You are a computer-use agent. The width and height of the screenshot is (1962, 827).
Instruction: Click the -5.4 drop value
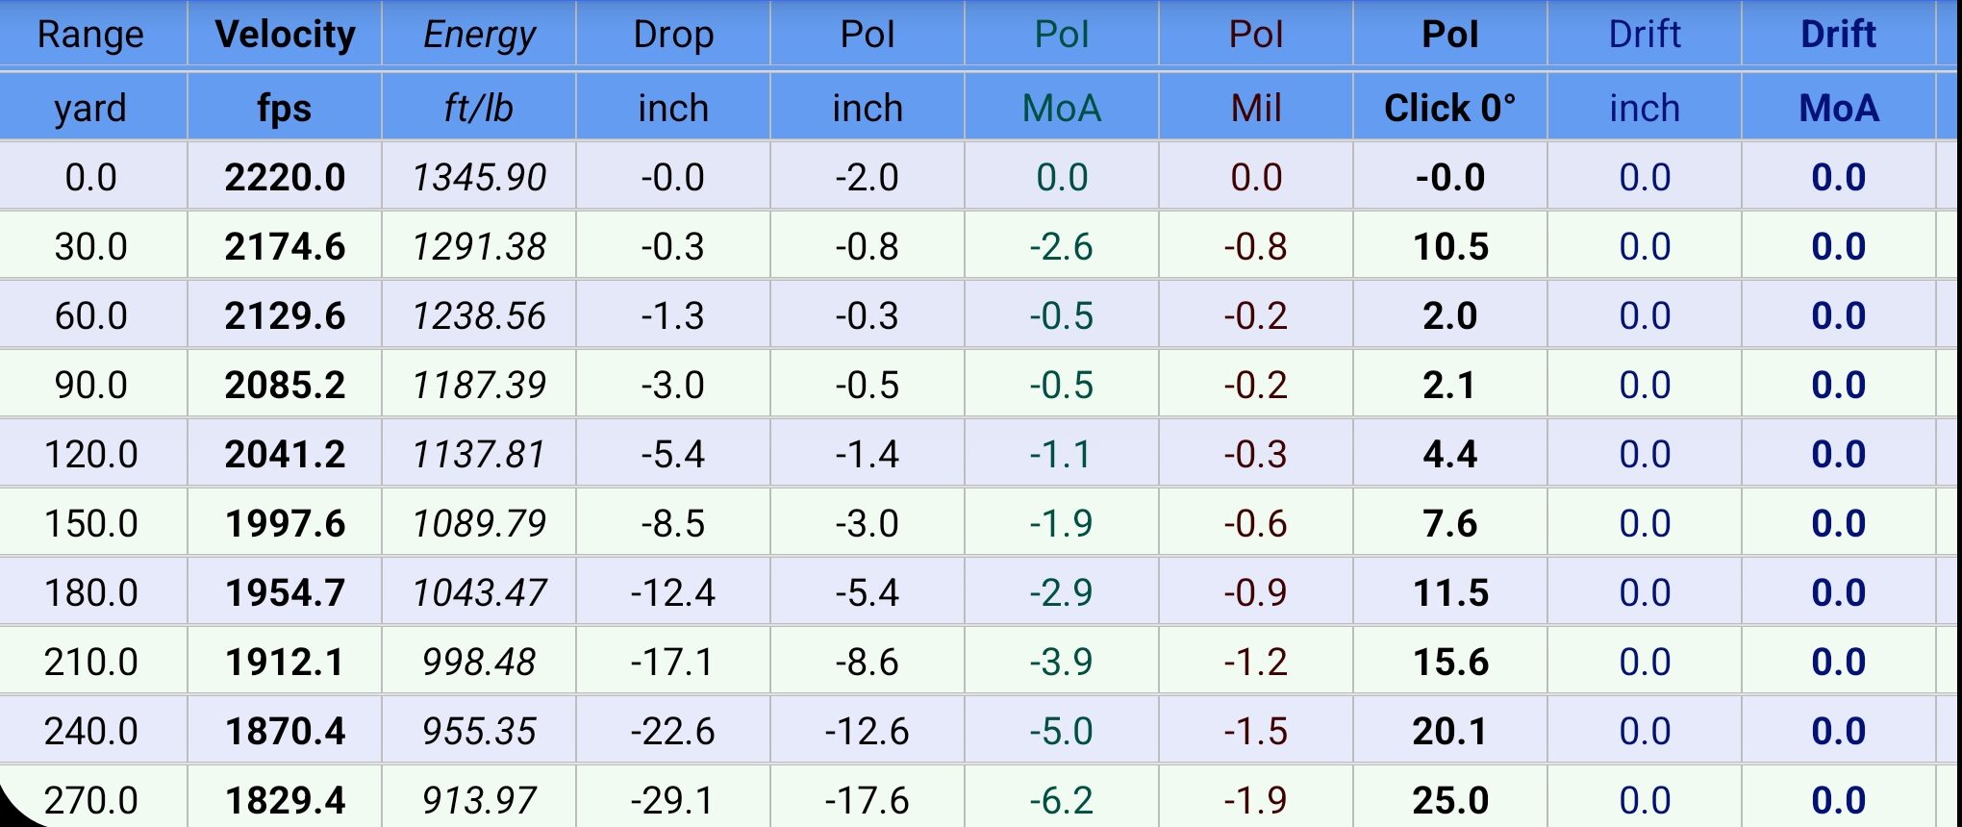tap(673, 454)
